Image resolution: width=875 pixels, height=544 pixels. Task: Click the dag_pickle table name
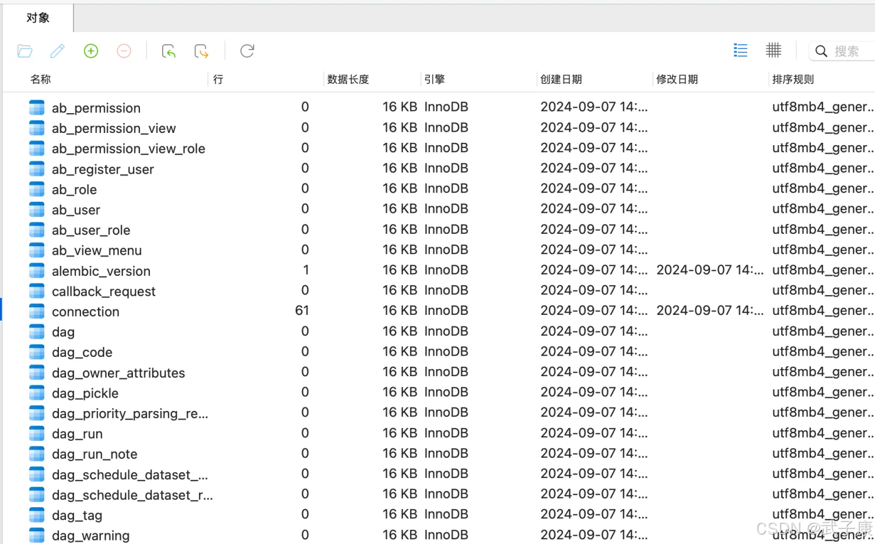coord(85,394)
